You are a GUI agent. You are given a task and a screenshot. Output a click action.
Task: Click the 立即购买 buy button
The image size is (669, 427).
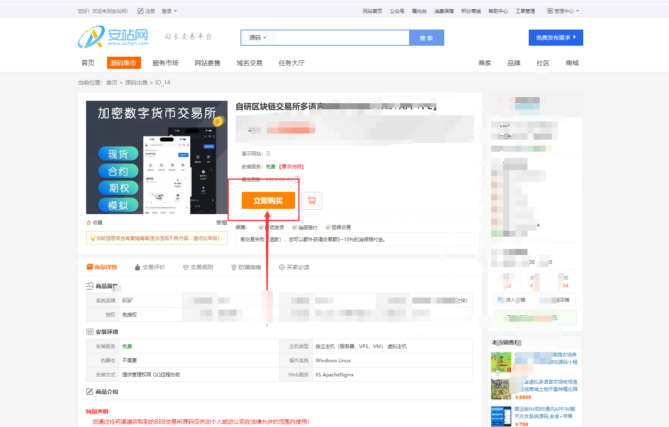click(x=268, y=200)
